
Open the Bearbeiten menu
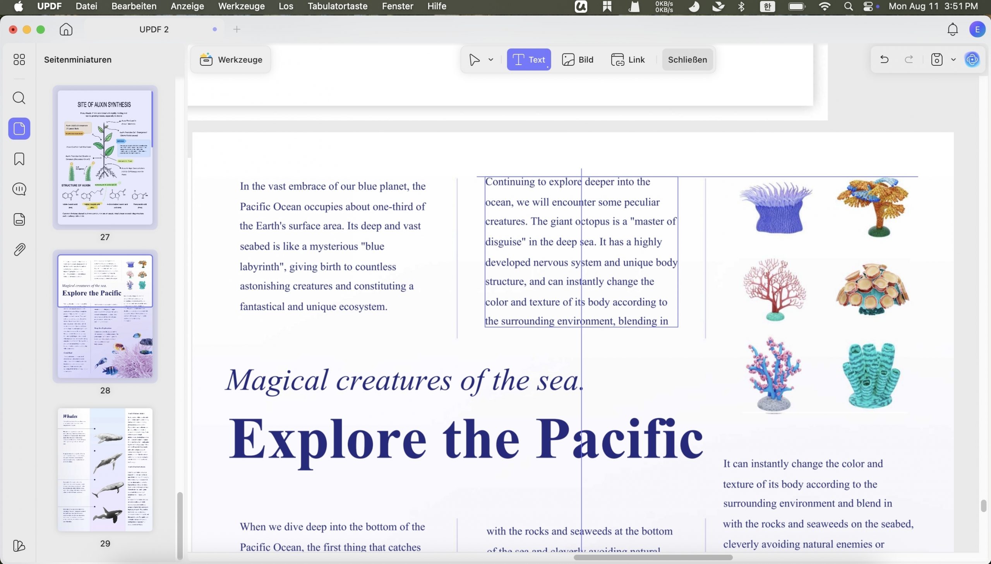[x=134, y=6]
